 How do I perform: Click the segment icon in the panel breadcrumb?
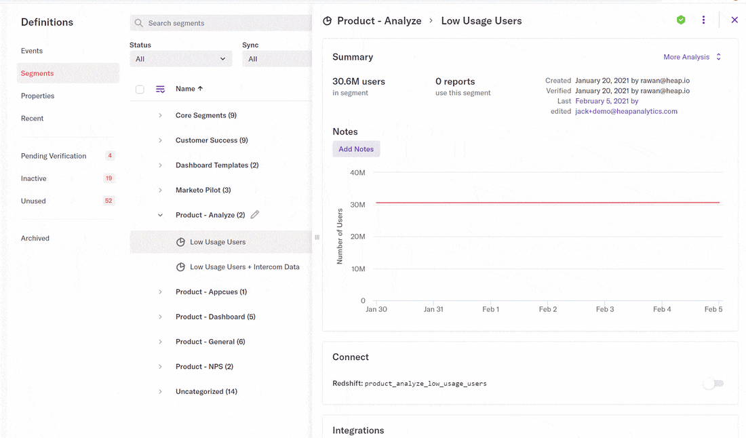(327, 21)
